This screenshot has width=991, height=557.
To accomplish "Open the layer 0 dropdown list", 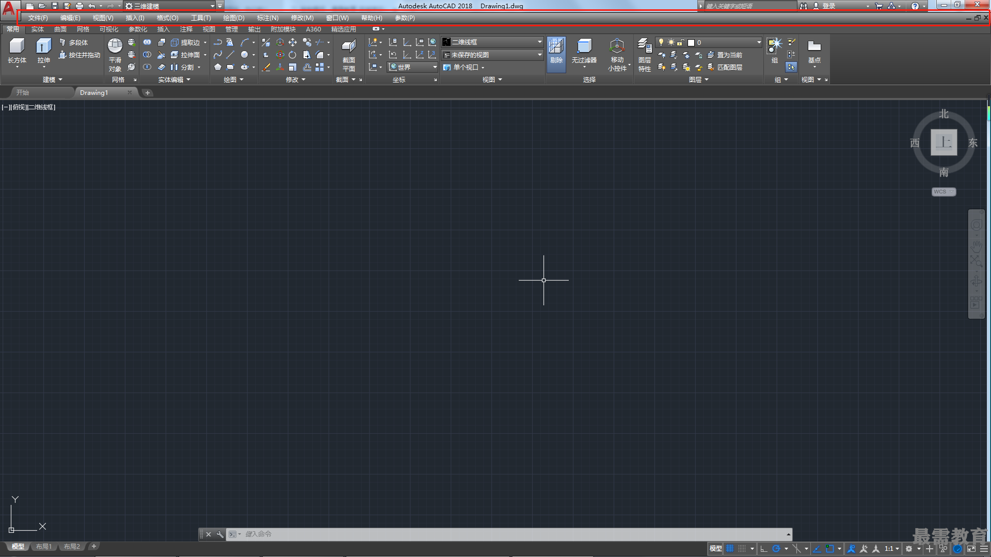I will [709, 42].
